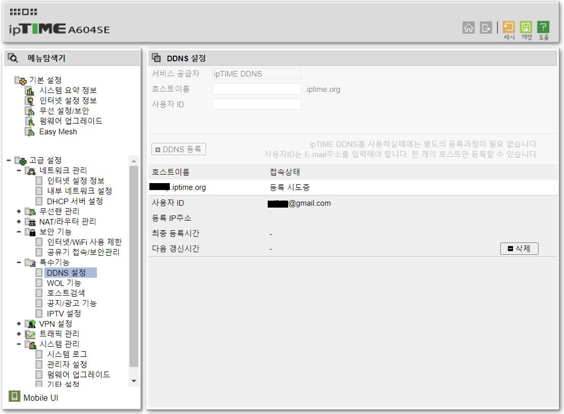Open 시스템 로그 page
Screen dimensions: 564x414
(67, 354)
